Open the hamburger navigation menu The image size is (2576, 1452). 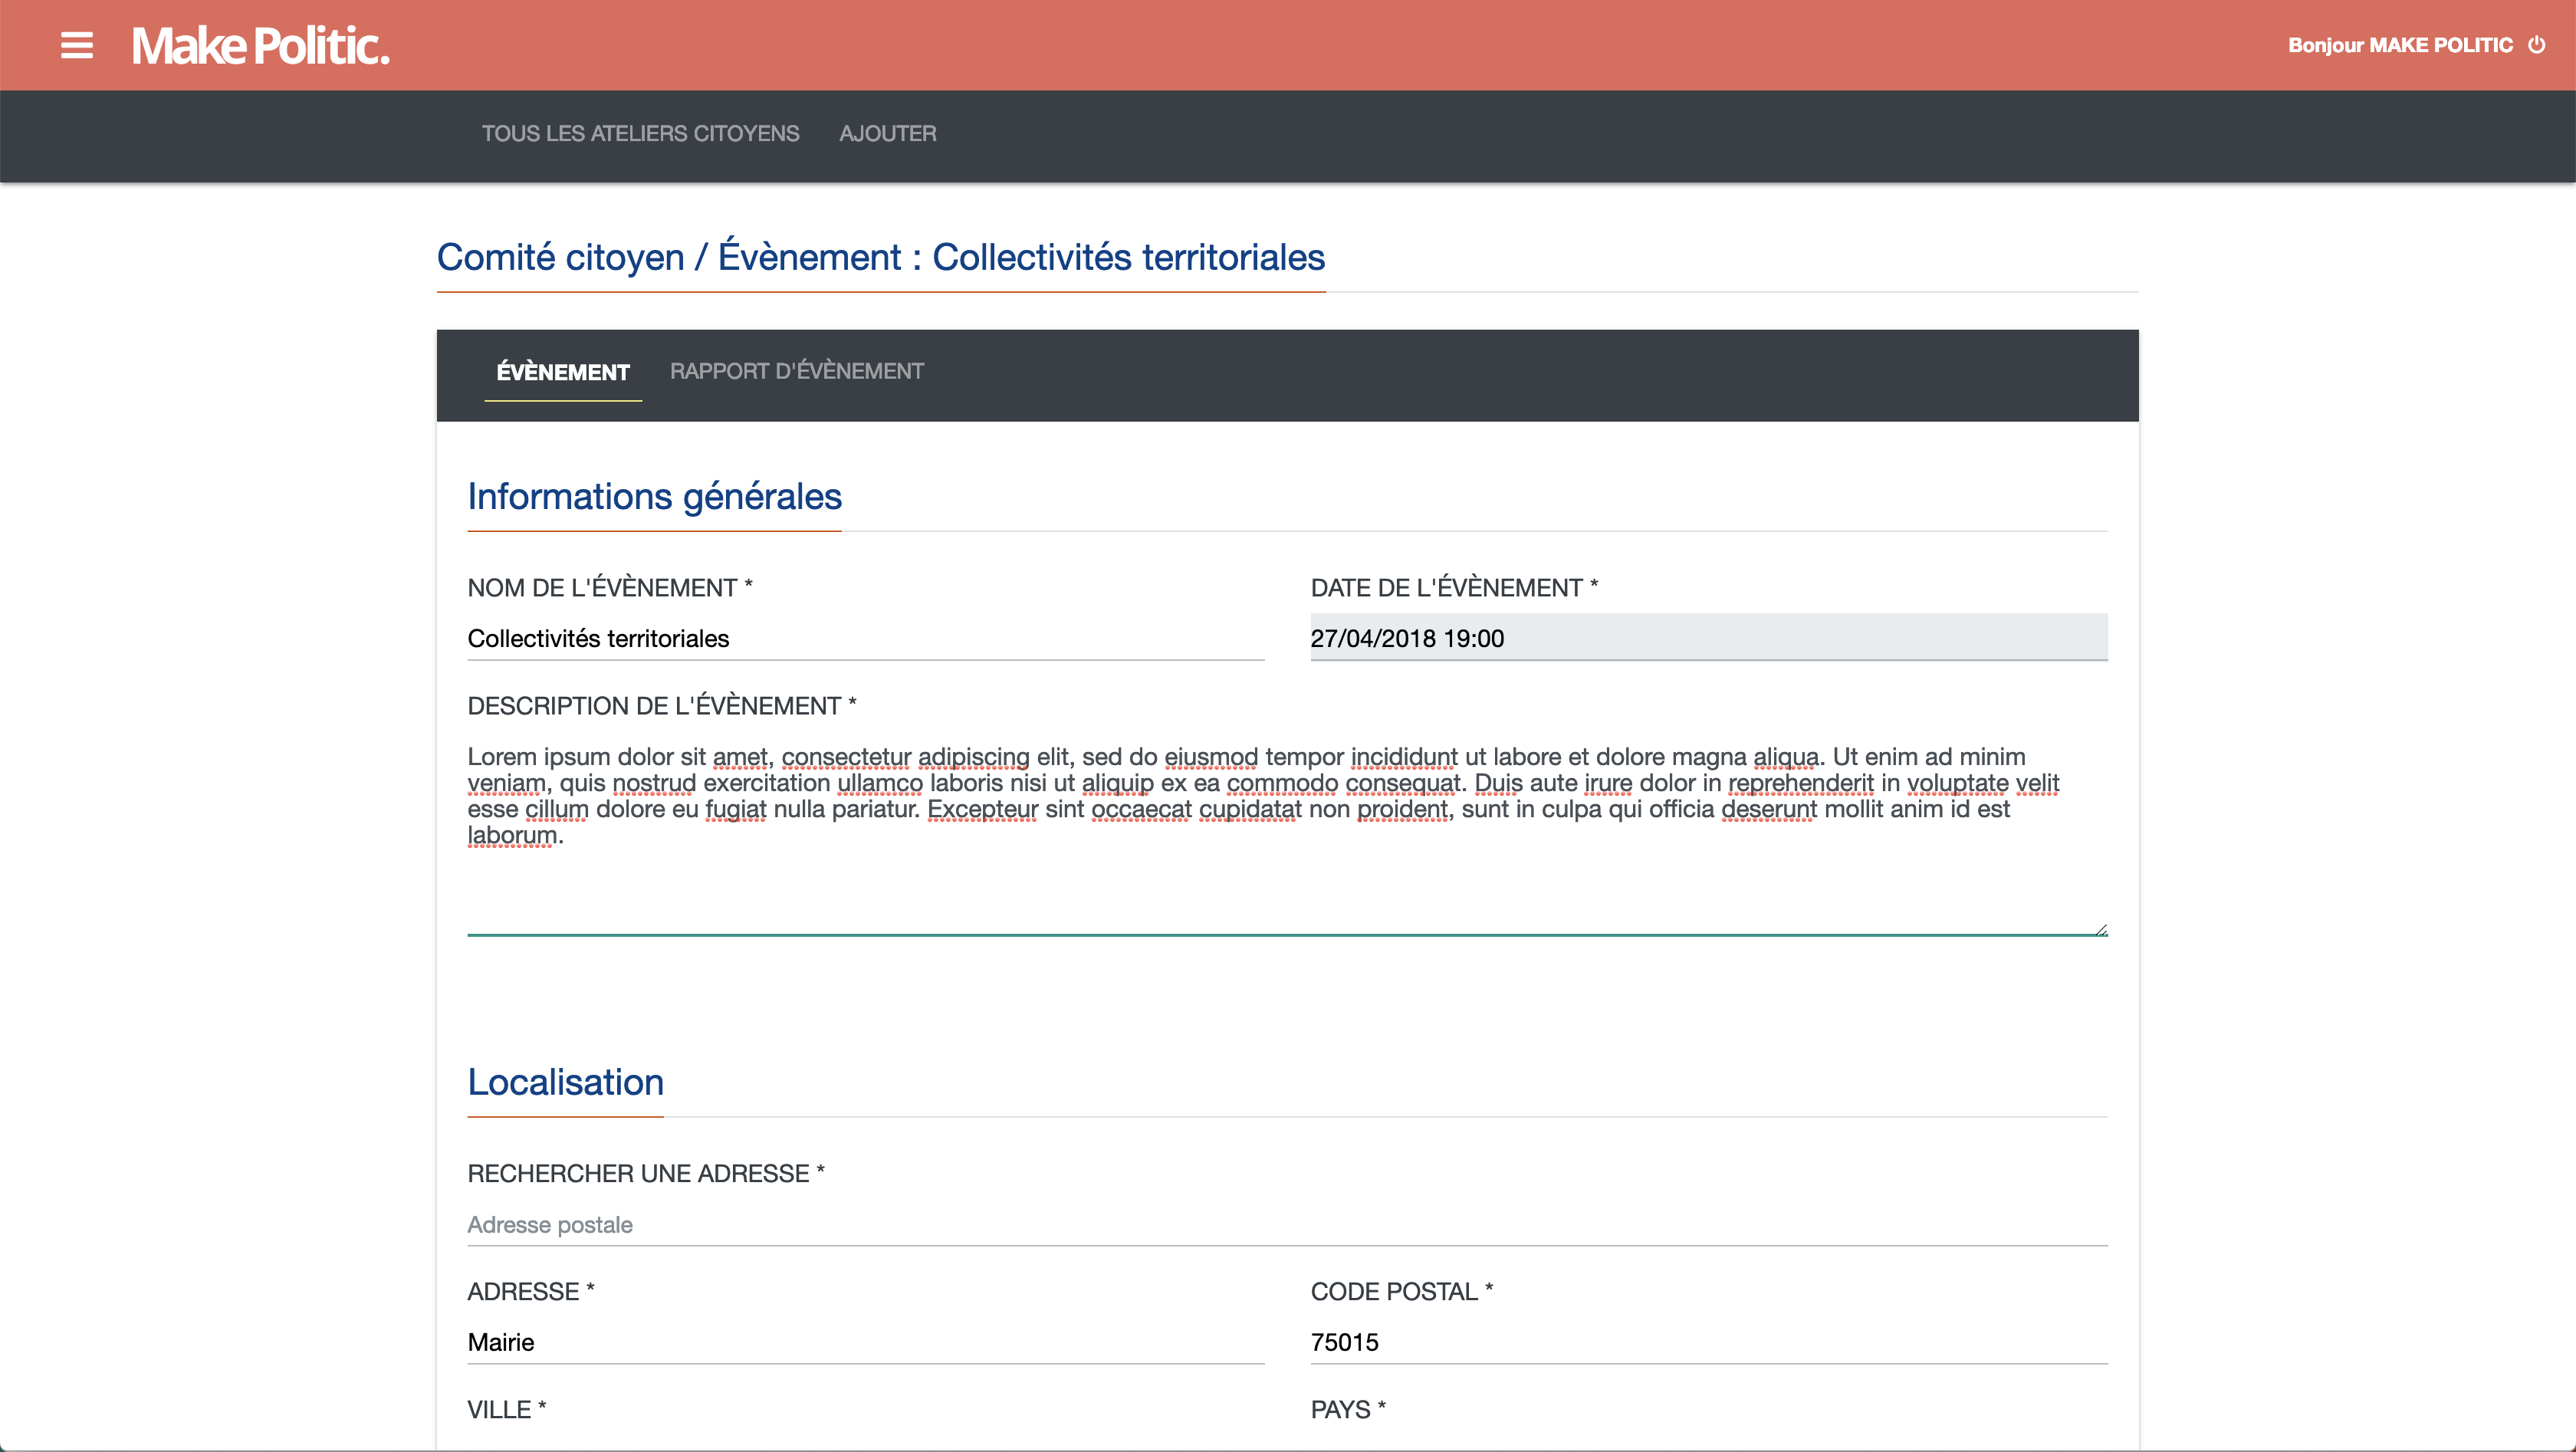(77, 45)
